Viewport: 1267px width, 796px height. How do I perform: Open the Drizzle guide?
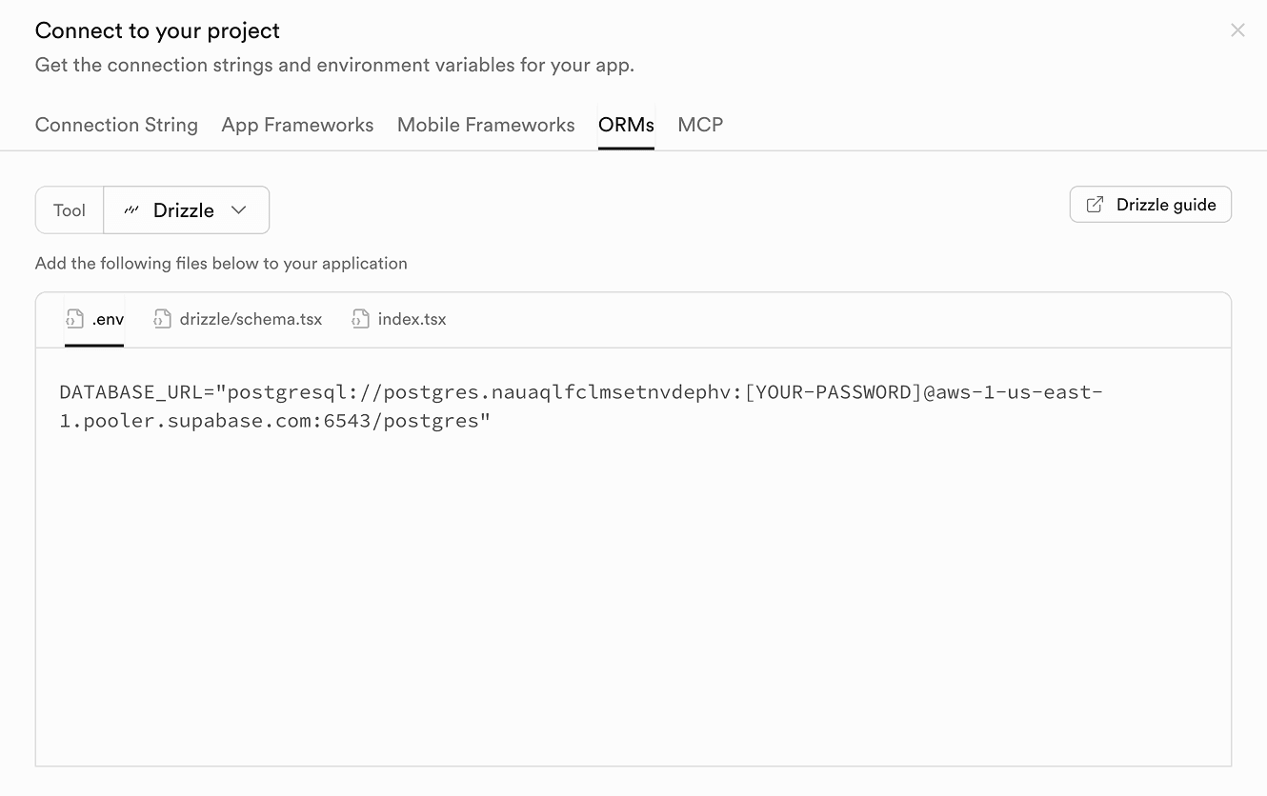coord(1150,204)
